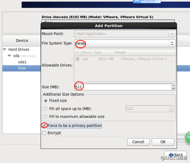190x163 pixels.
Task: Click the sda (/dev/sda) tree label
Action: coord(25,56)
